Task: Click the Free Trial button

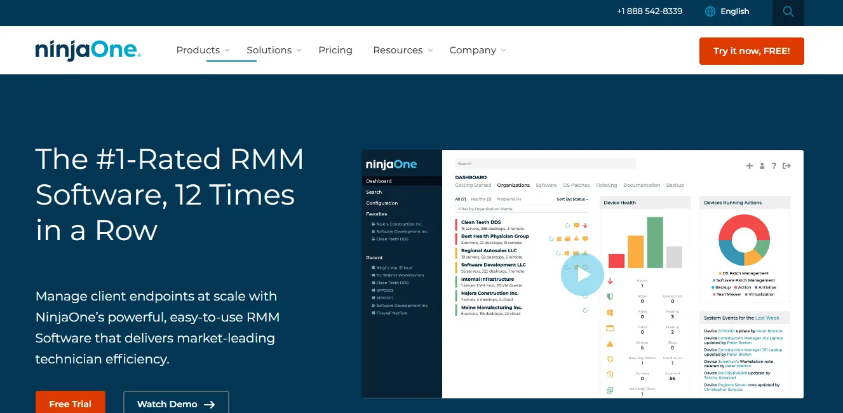Action: pos(71,402)
